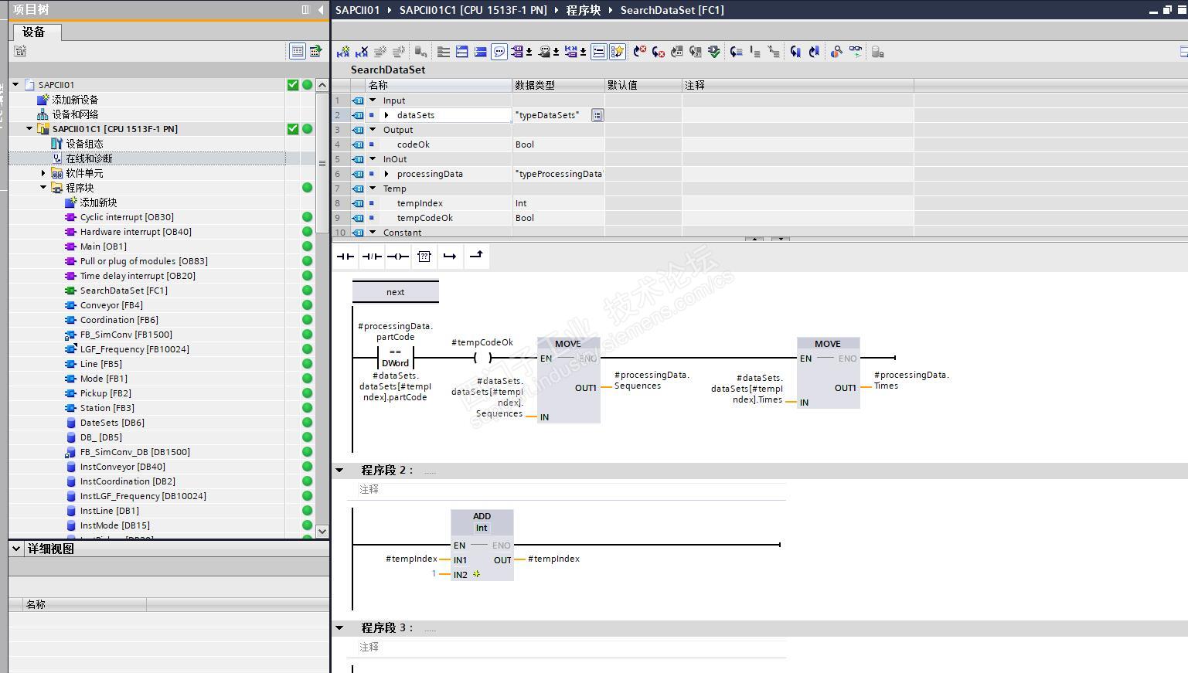Open a branch in the ladder
Viewport: 1188px width, 673px height.
[450, 257]
